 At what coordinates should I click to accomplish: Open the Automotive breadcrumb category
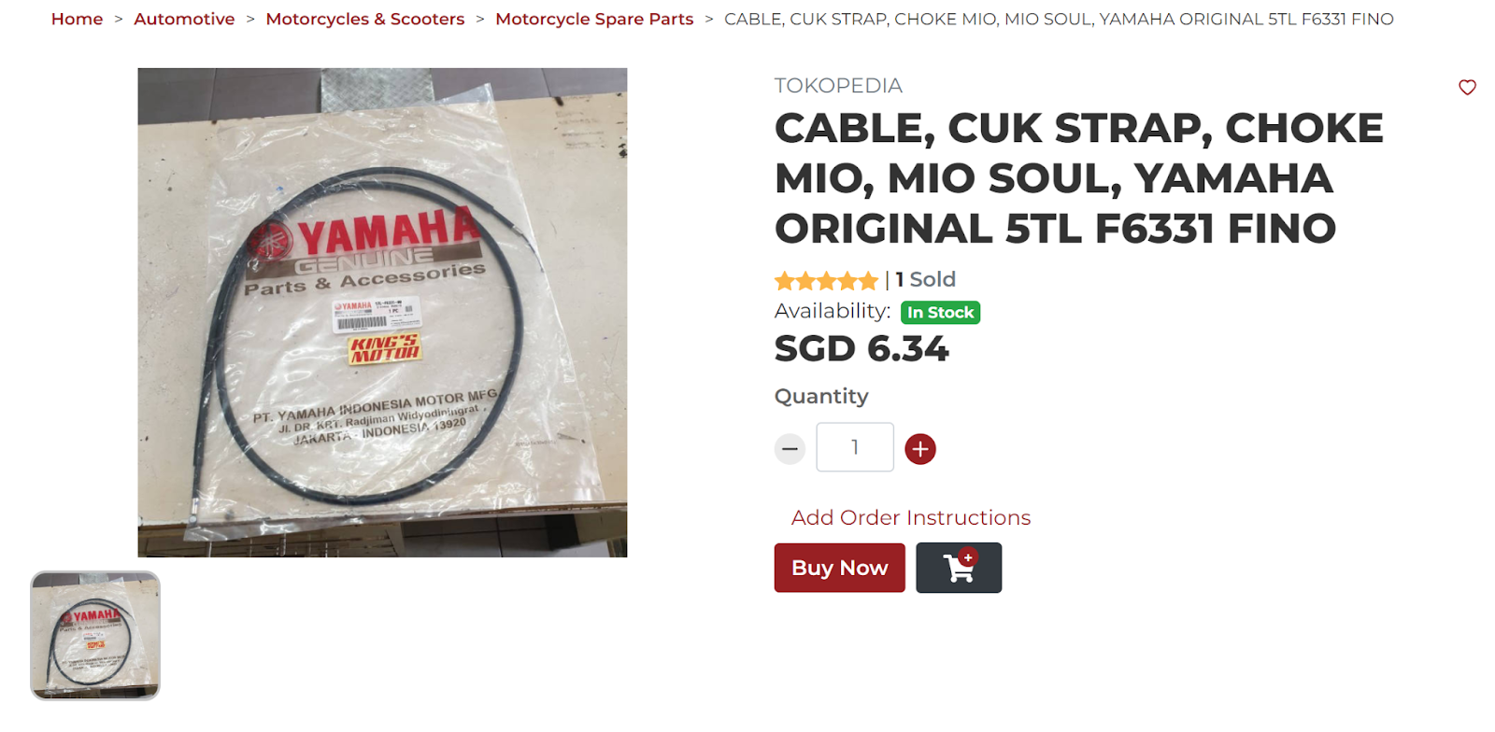pyautogui.click(x=184, y=19)
